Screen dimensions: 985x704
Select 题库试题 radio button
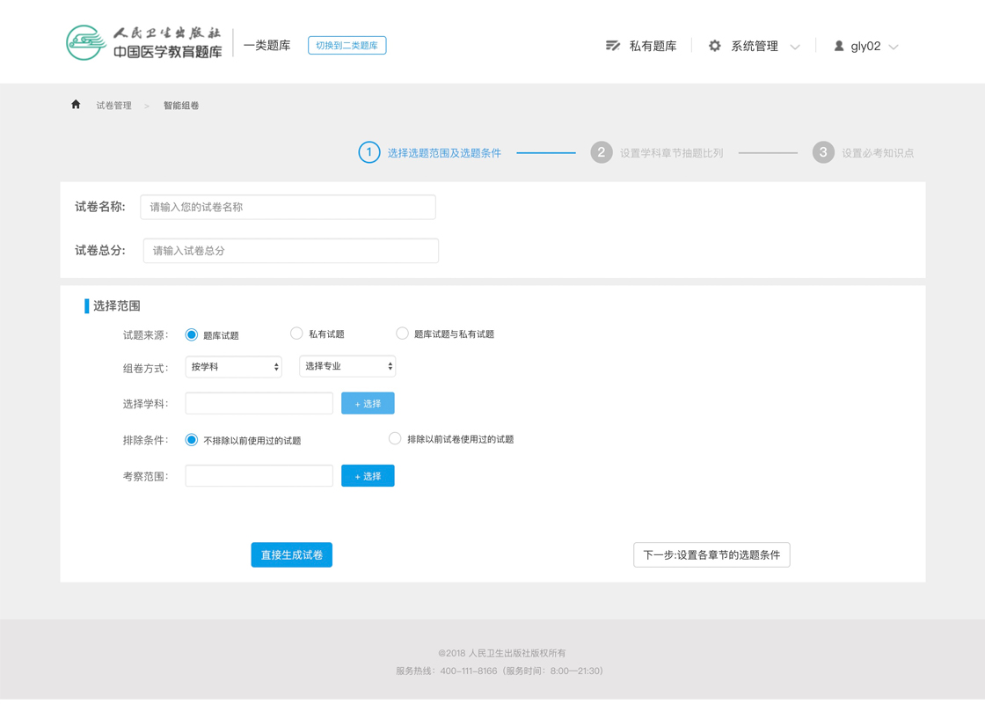[191, 335]
